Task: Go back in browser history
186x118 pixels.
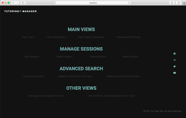Action: click(x=13, y=3)
